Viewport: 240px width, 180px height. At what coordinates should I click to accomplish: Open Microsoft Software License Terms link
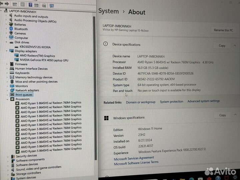(136, 163)
